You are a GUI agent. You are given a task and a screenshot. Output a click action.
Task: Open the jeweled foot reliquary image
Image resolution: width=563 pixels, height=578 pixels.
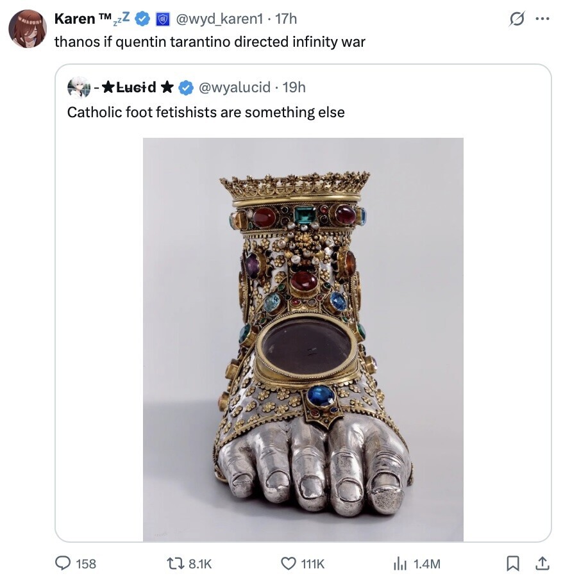click(x=303, y=340)
